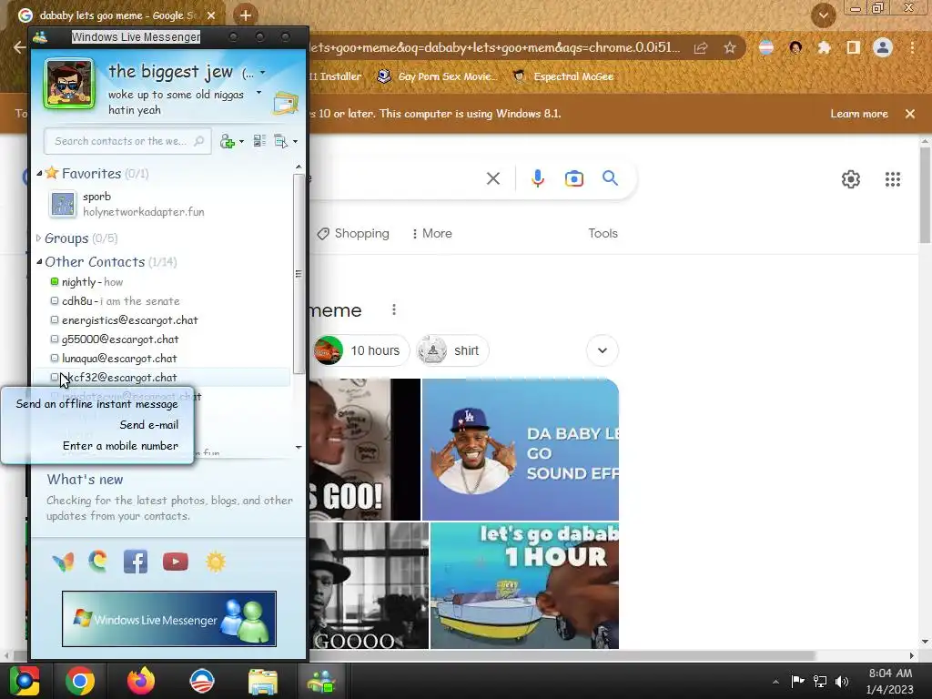Click the MSN butterfly icon
This screenshot has height=699, width=932.
[63, 562]
